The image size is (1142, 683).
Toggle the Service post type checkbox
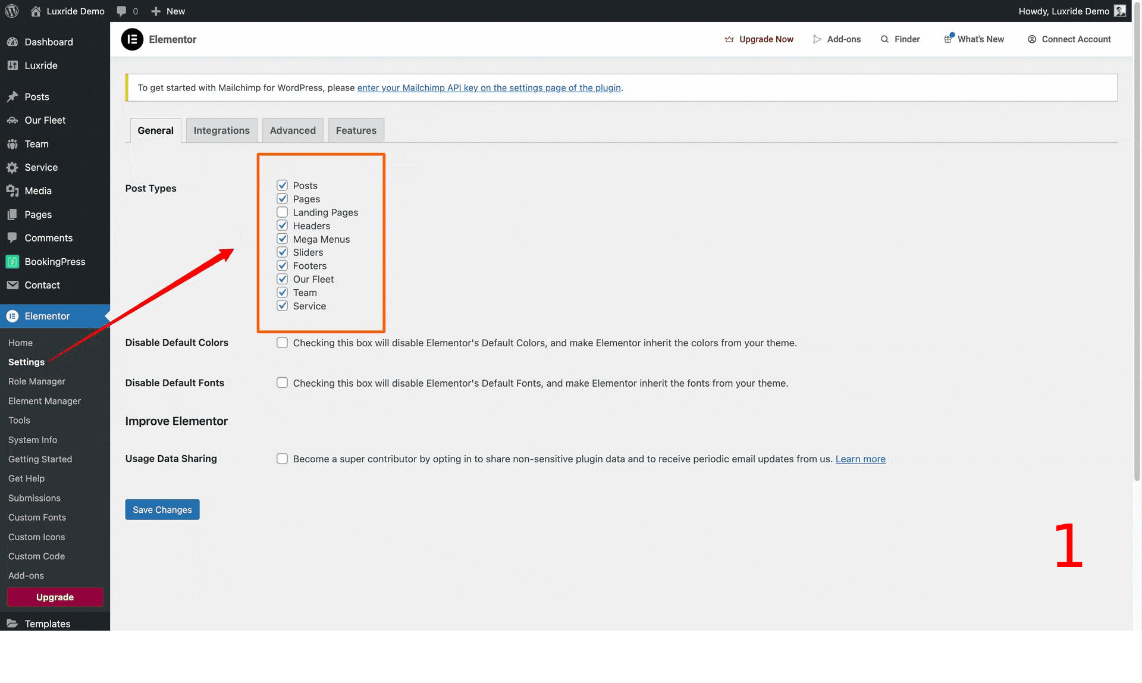tap(283, 306)
